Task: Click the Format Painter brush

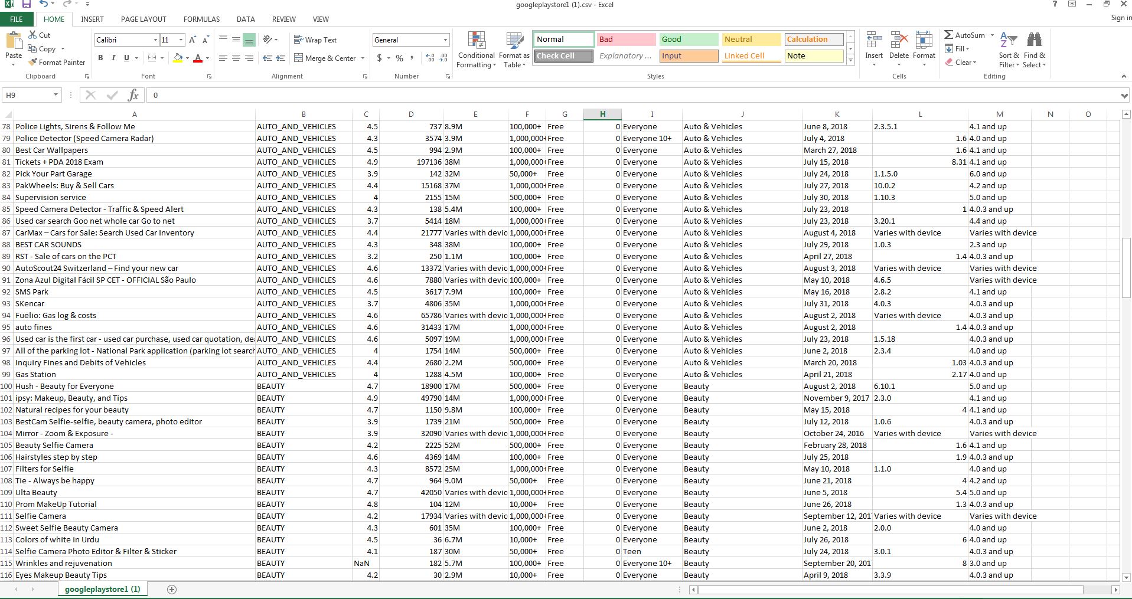Action: [33, 62]
